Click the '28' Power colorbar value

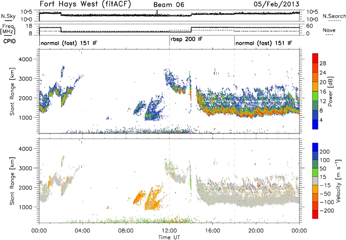323,63
